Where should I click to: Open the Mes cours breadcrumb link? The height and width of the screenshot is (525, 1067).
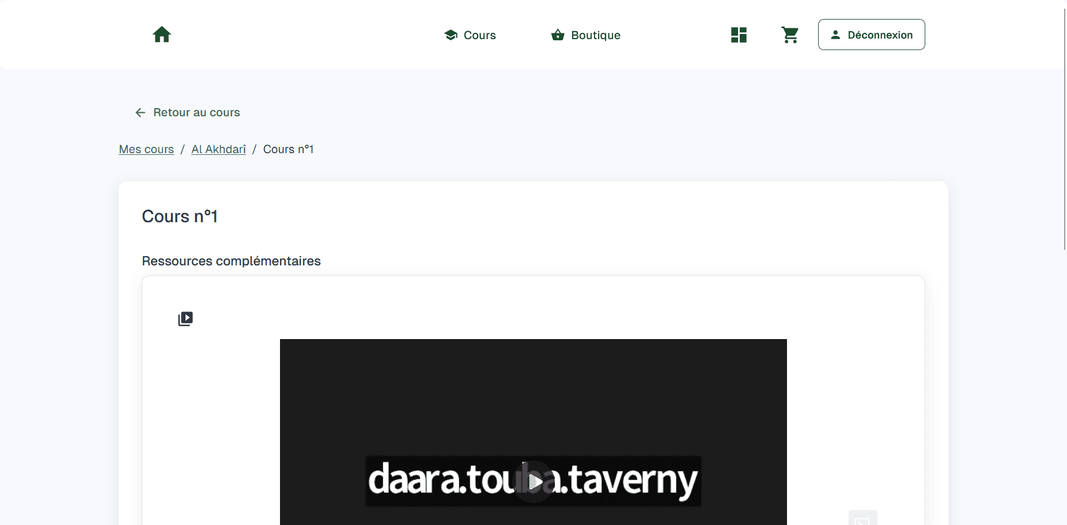pyautogui.click(x=146, y=149)
